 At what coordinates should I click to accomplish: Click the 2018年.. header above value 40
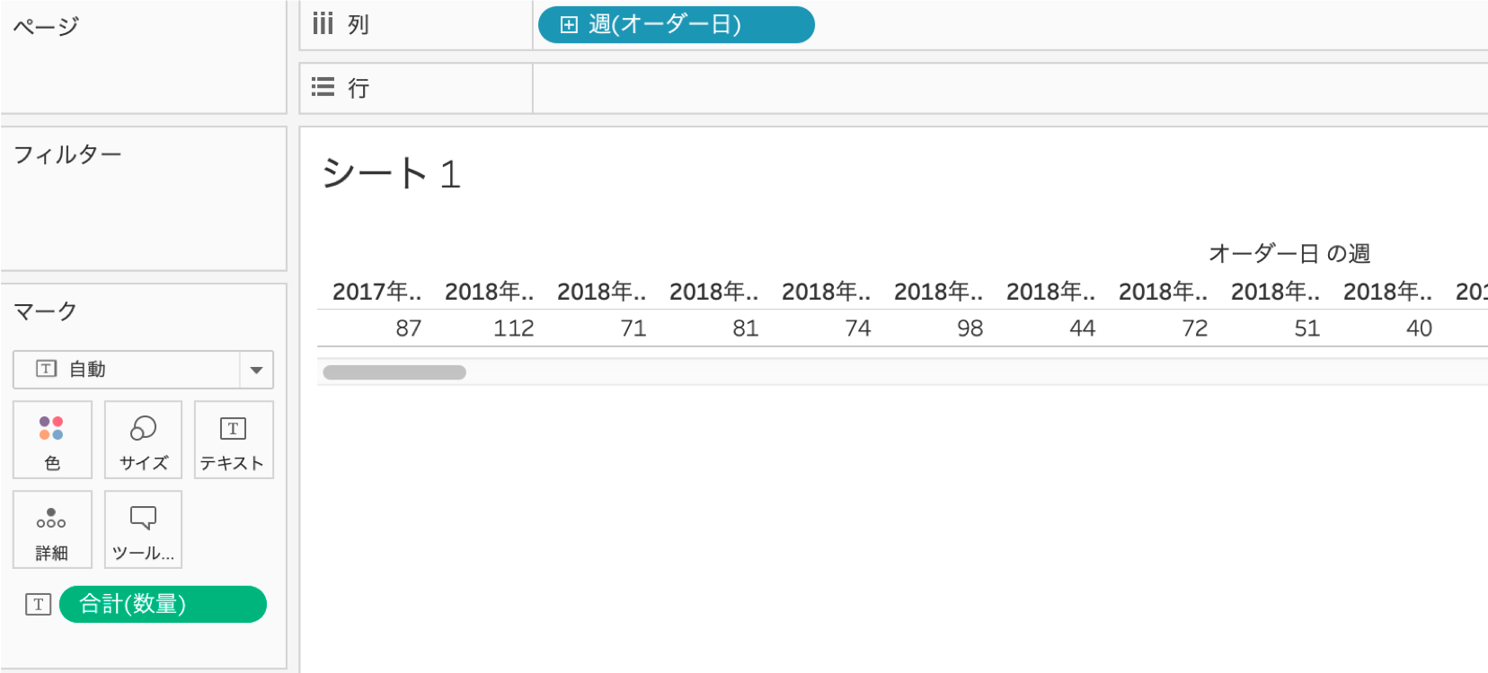(x=1387, y=292)
